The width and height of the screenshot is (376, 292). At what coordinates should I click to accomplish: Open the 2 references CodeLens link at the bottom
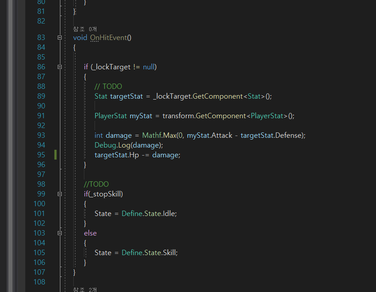(x=85, y=289)
